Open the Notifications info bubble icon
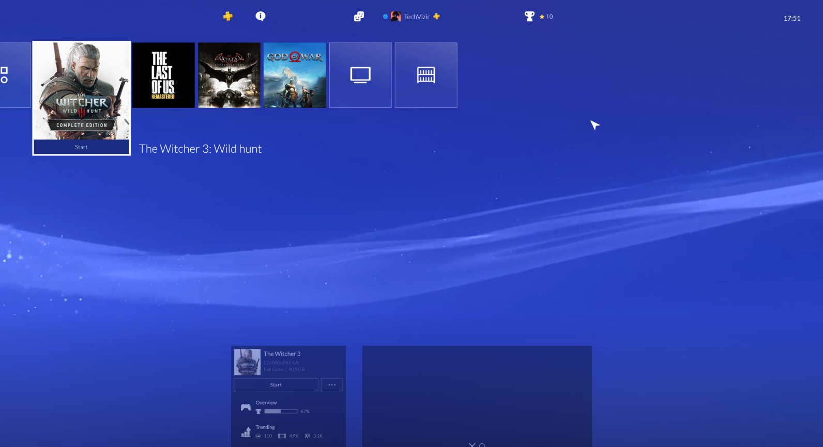The height and width of the screenshot is (447, 823). point(261,16)
